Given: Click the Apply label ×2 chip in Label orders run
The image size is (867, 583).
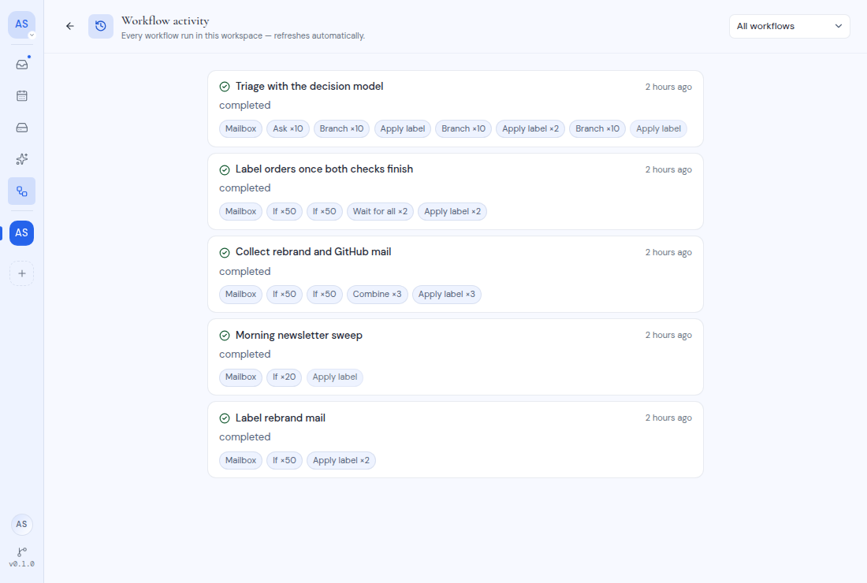Looking at the screenshot, I should [452, 212].
